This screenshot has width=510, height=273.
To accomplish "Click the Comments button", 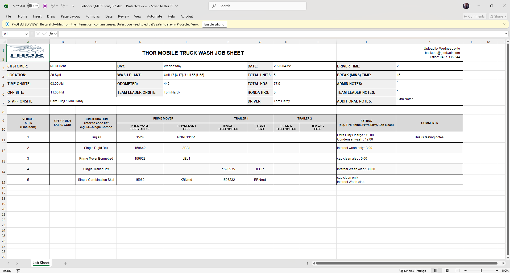I will [474, 16].
